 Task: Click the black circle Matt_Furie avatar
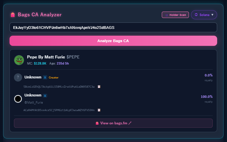pyautogui.click(x=18, y=99)
